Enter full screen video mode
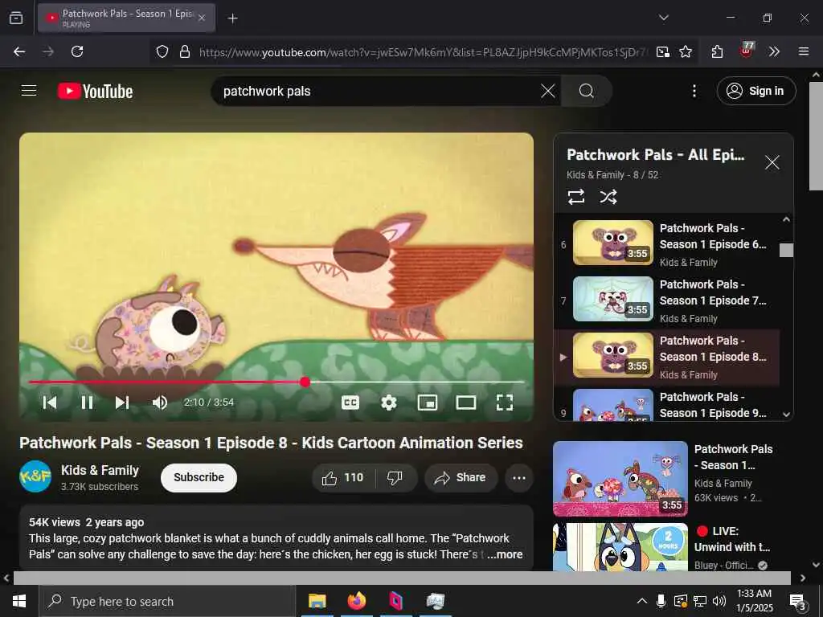 pos(505,402)
